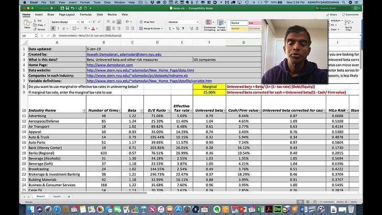Expand the Merge & Center dropdown arrow
The width and height of the screenshot is (382, 215).
[162, 28]
